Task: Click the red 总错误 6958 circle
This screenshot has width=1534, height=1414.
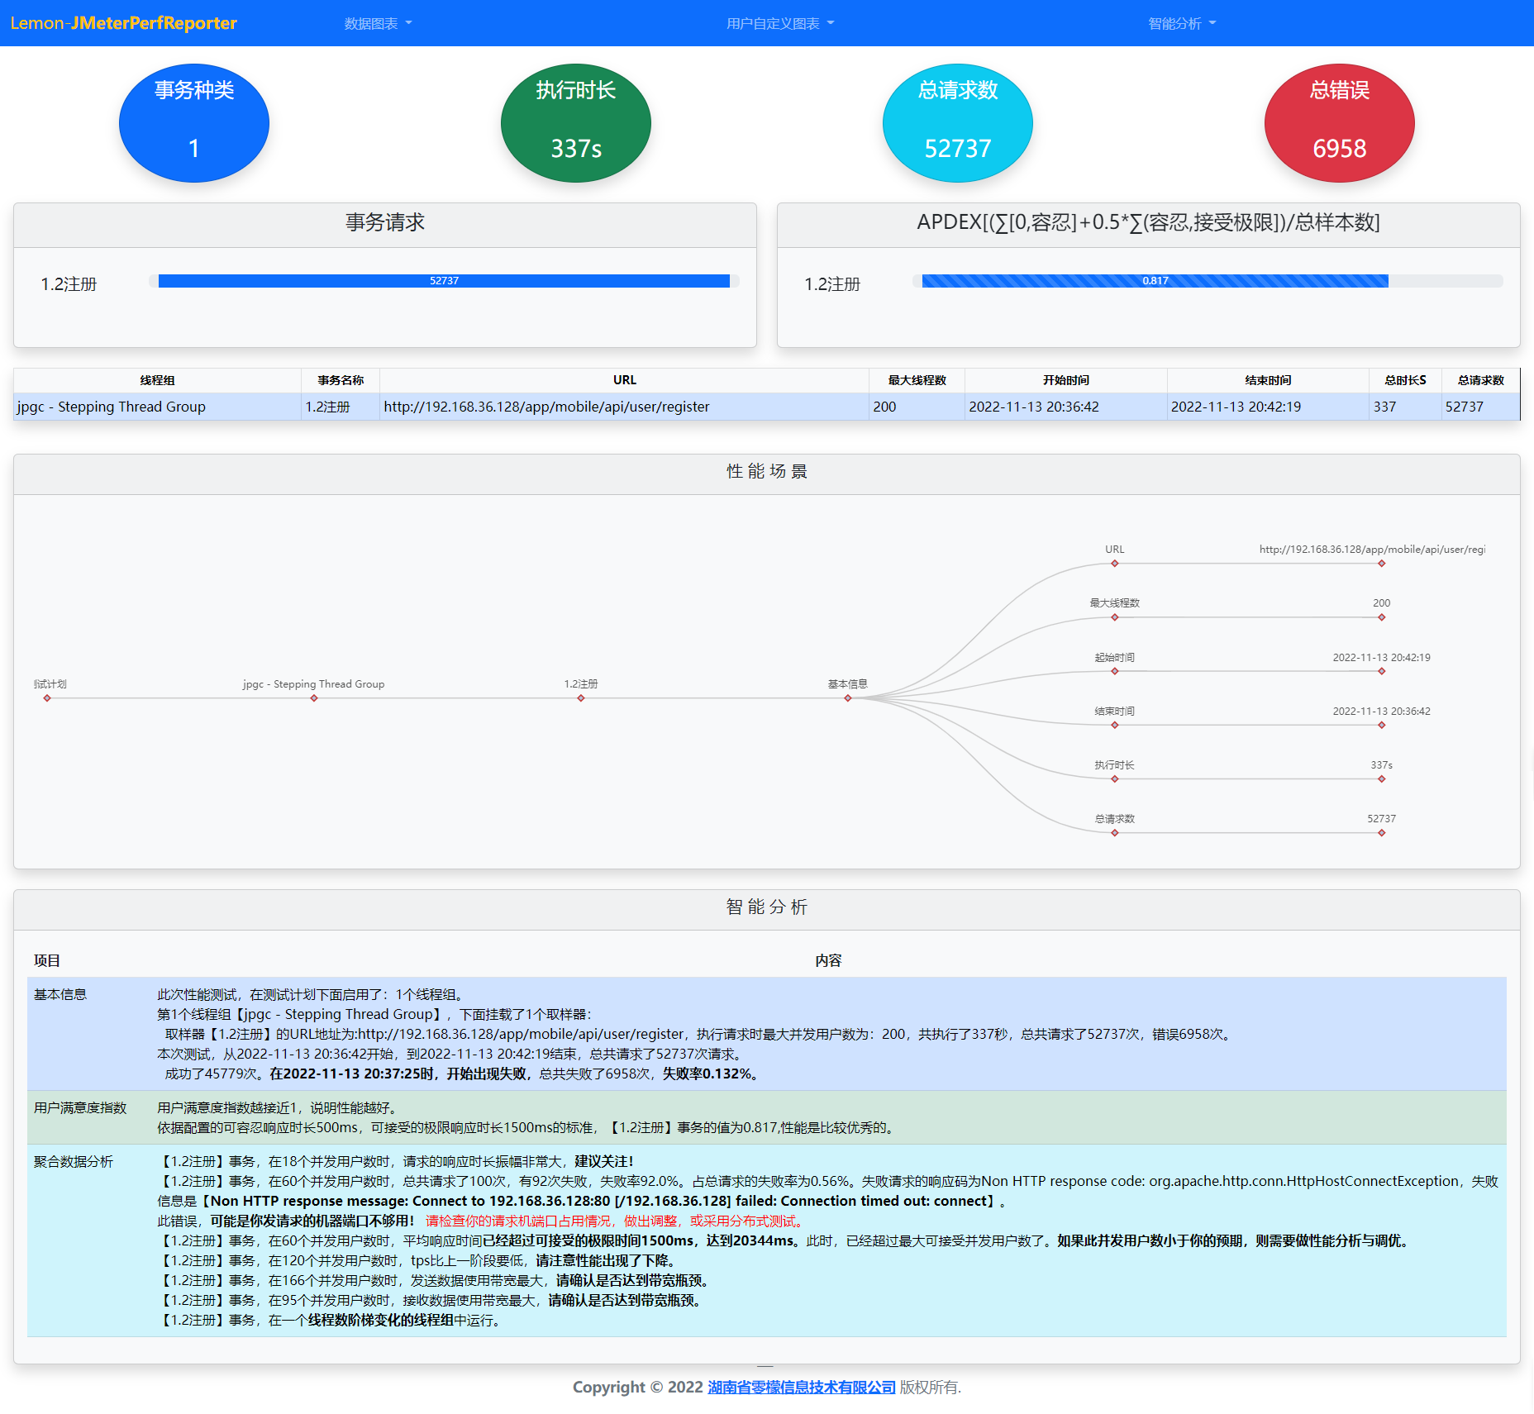Action: click(1340, 123)
